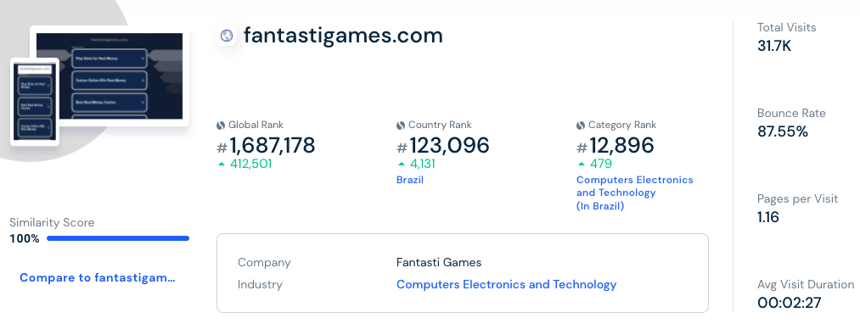Click the green arrow beside 479

[582, 164]
